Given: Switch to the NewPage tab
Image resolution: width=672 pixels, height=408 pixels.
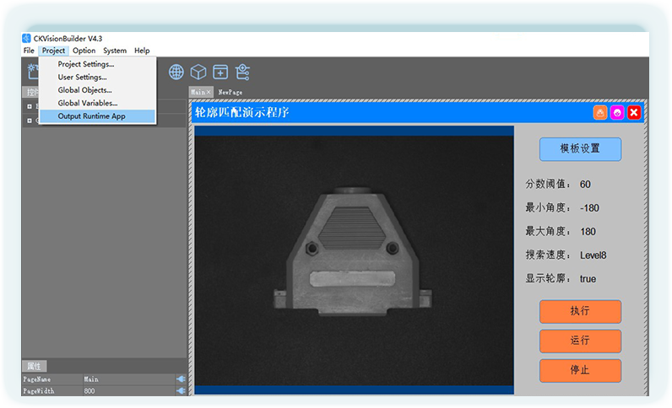Looking at the screenshot, I should pos(230,92).
